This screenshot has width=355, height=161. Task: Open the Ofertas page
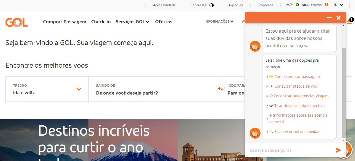[x=164, y=22]
